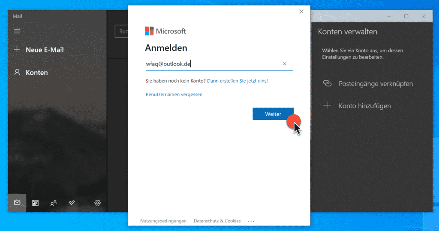The width and height of the screenshot is (439, 231).
Task: Click the Mail search box
Action: tap(121, 31)
